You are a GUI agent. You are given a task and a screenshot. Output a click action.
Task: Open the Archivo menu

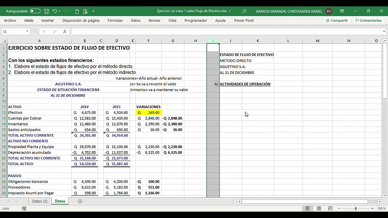[x=10, y=21]
